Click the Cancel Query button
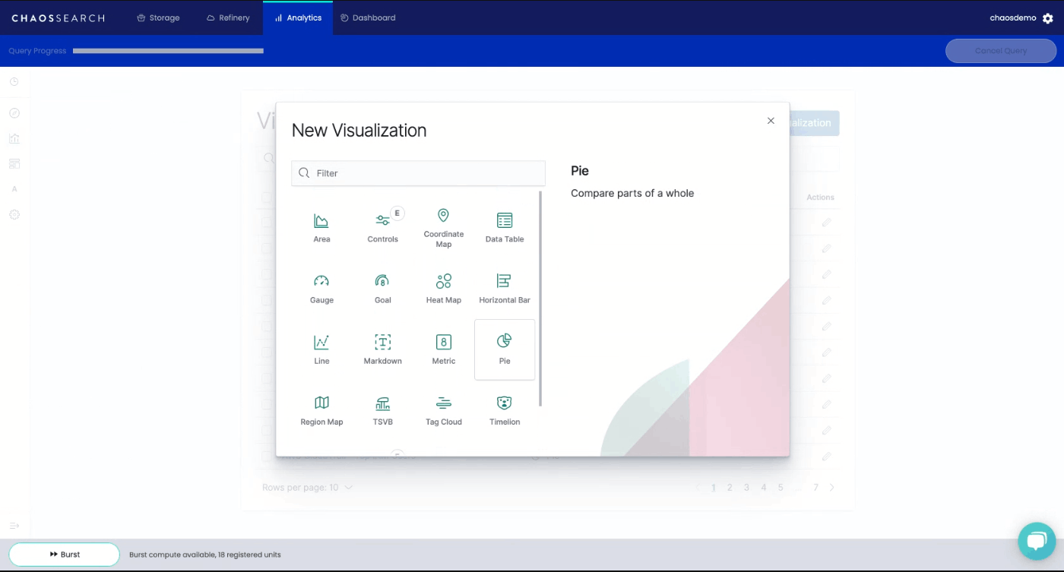This screenshot has width=1064, height=572. click(x=1000, y=50)
